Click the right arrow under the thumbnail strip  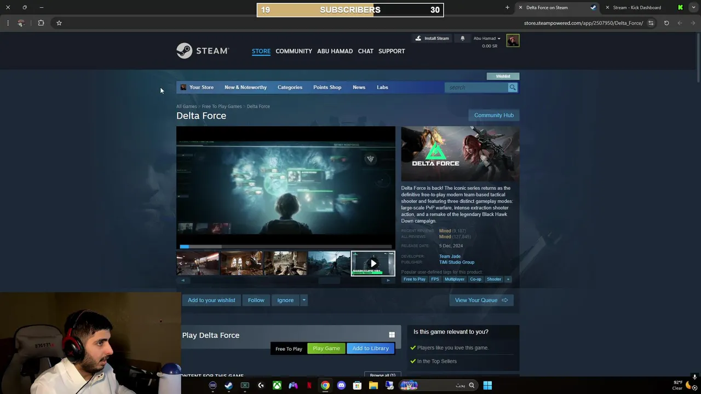tap(388, 280)
